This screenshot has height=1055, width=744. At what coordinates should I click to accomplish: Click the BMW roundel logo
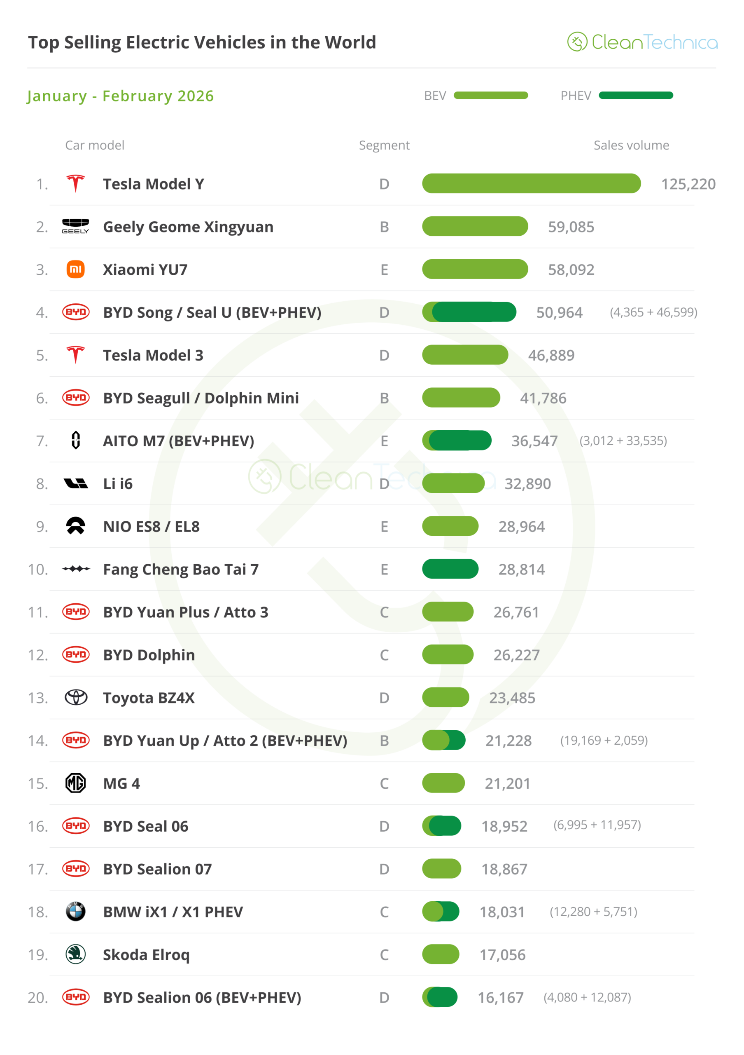(76, 912)
